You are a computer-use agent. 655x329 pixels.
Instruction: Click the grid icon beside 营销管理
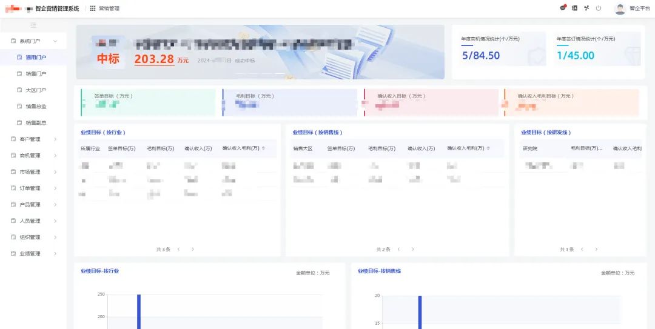pyautogui.click(x=93, y=8)
